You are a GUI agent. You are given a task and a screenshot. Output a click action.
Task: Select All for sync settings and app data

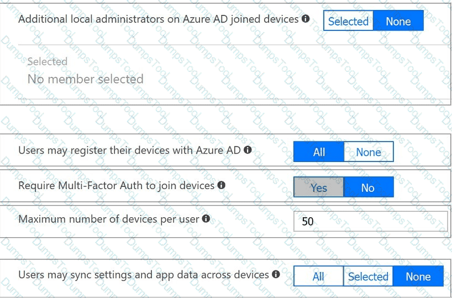318,276
